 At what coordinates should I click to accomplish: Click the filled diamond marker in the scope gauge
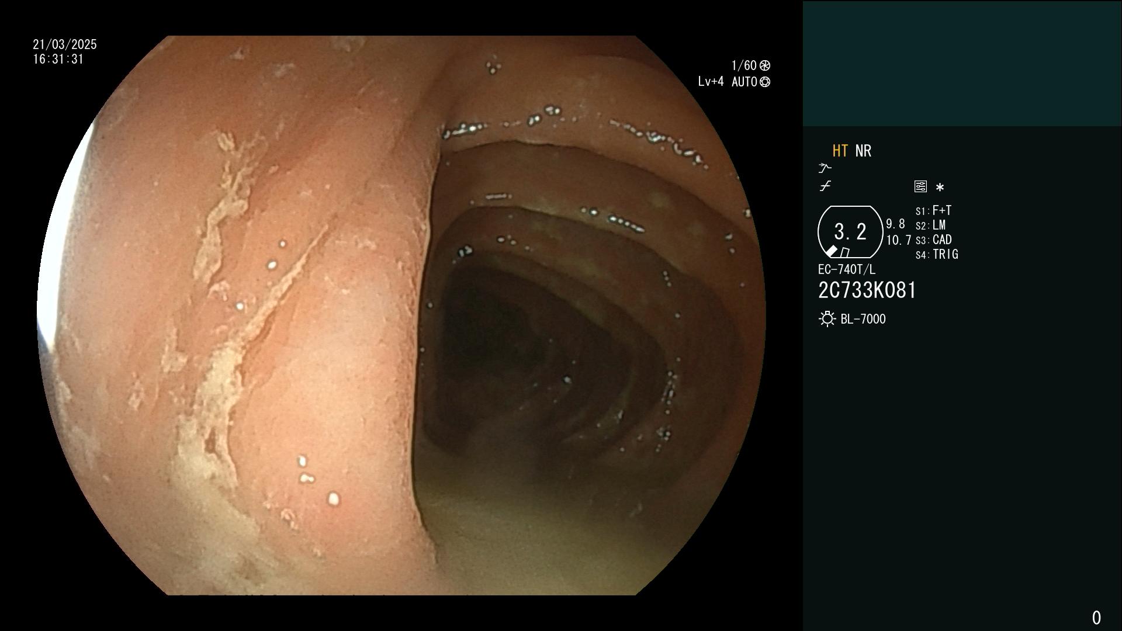832,251
